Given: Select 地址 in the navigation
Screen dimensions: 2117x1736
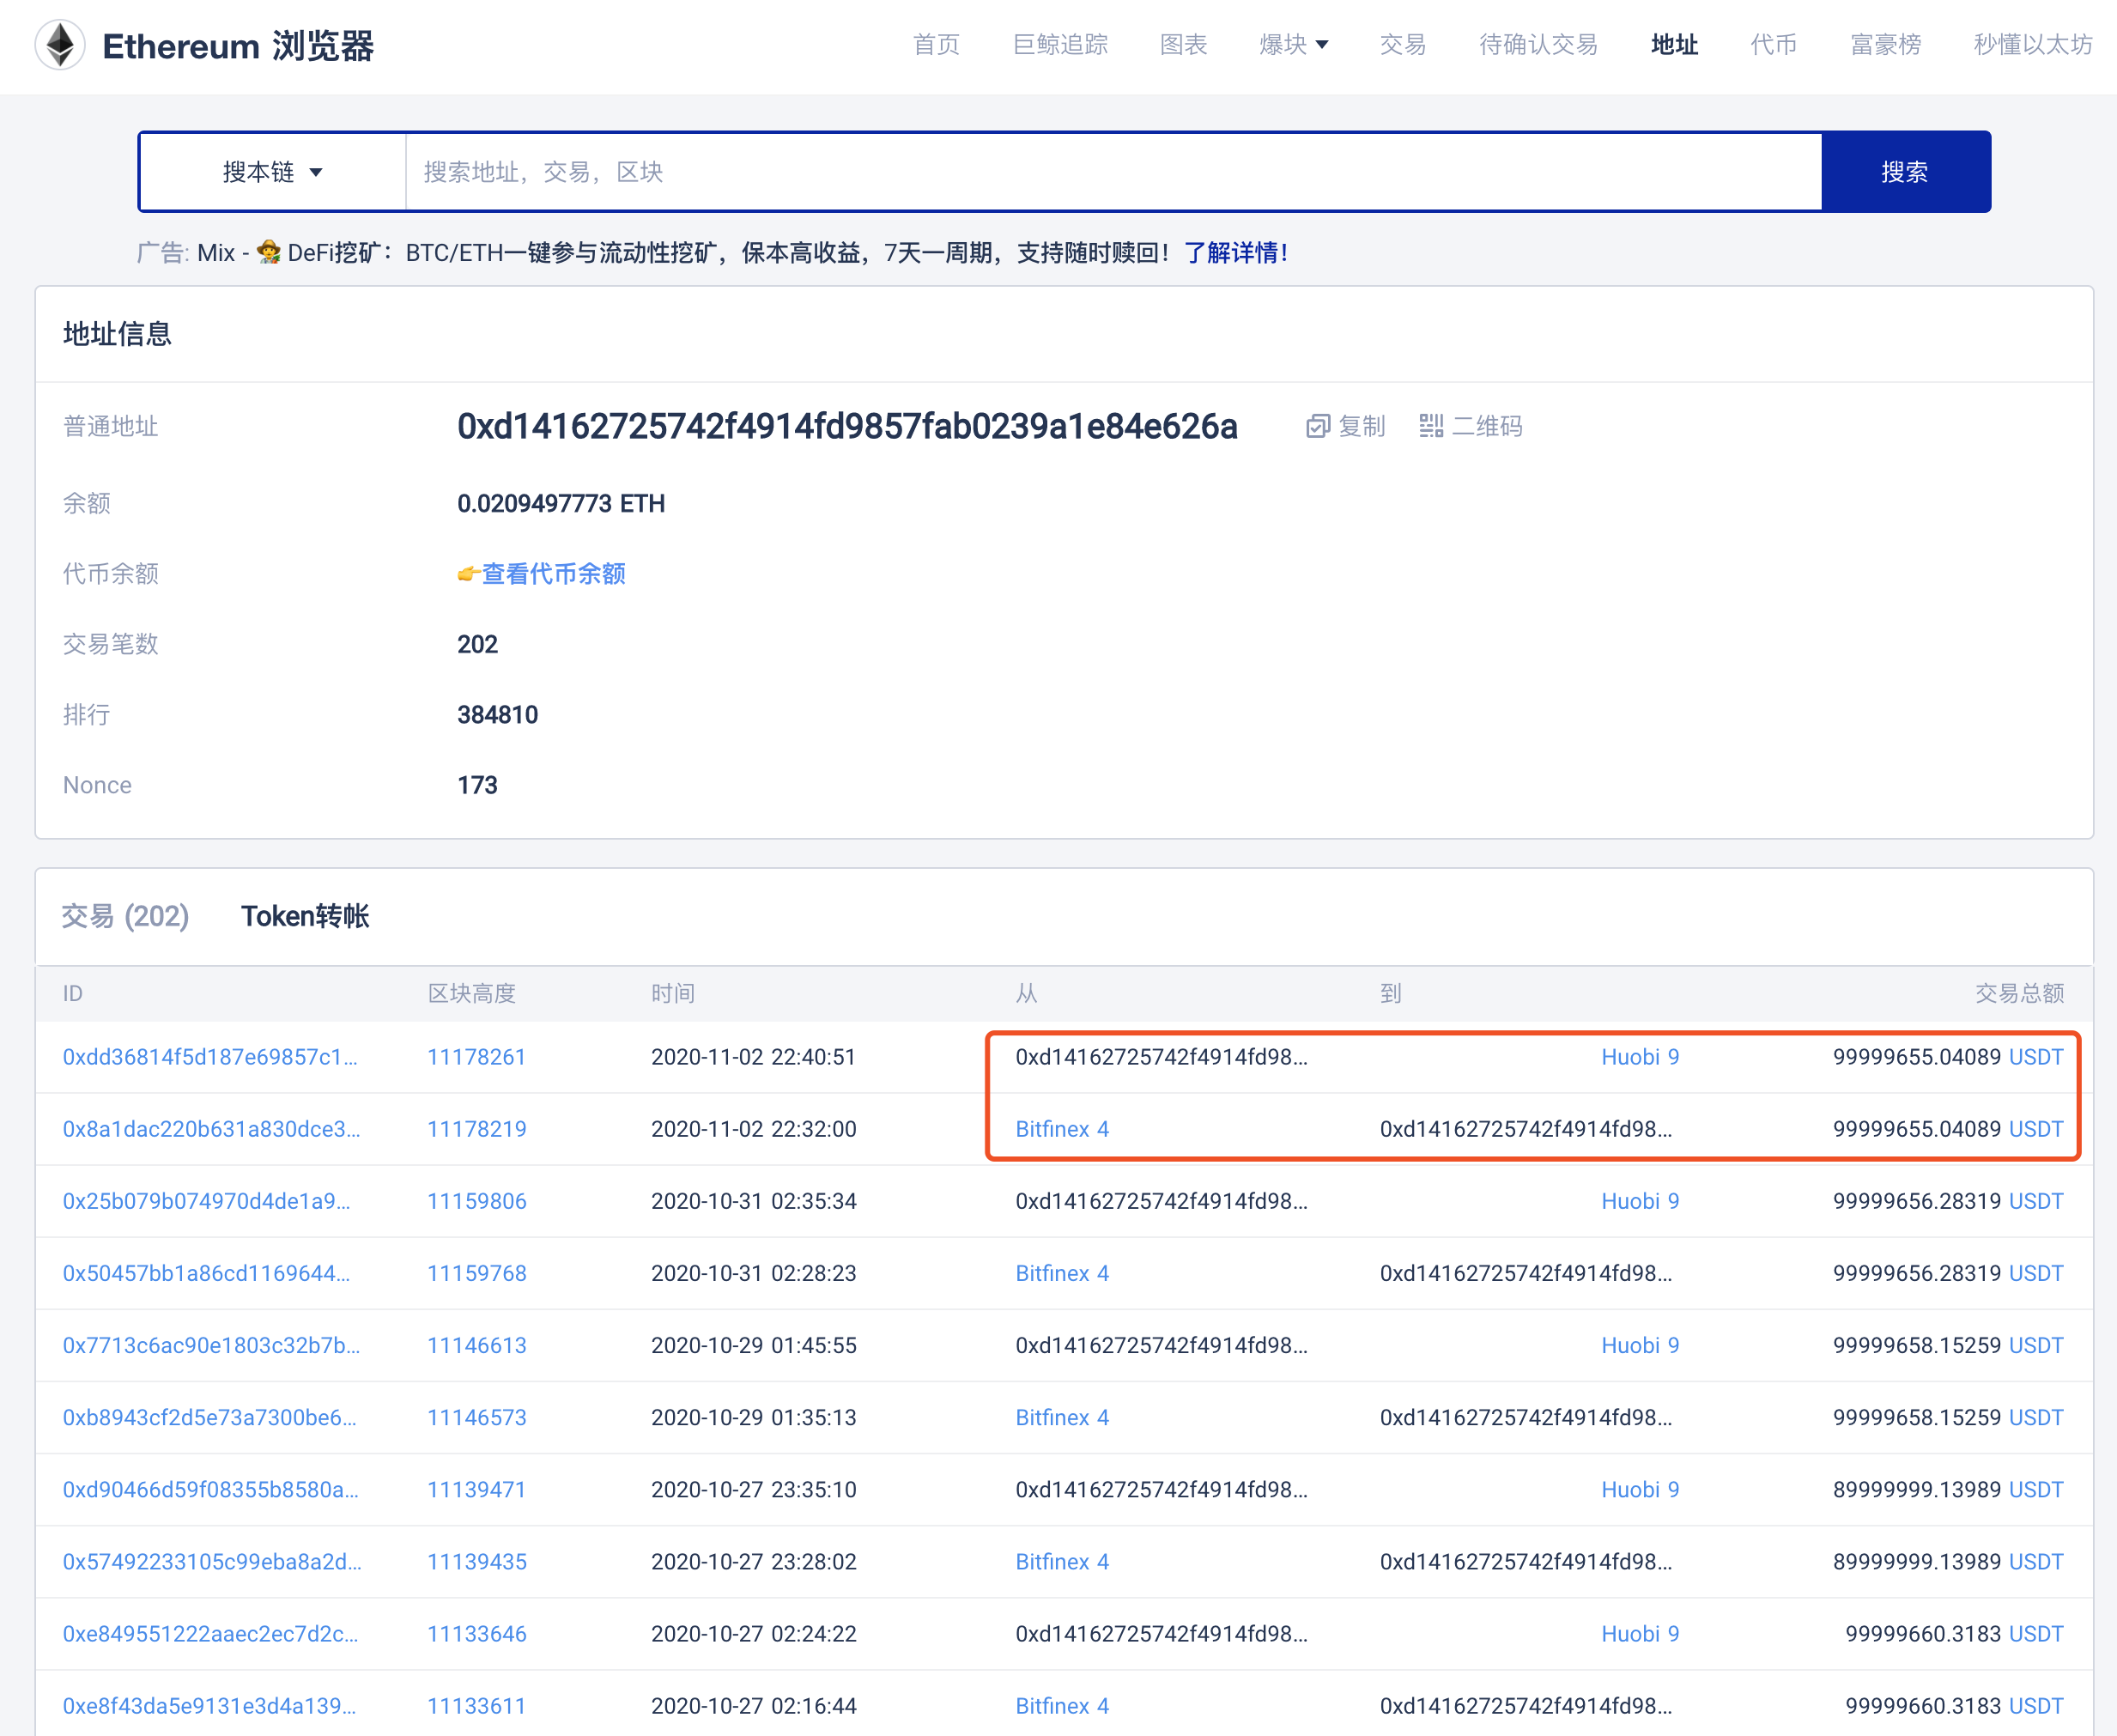Looking at the screenshot, I should (1674, 45).
